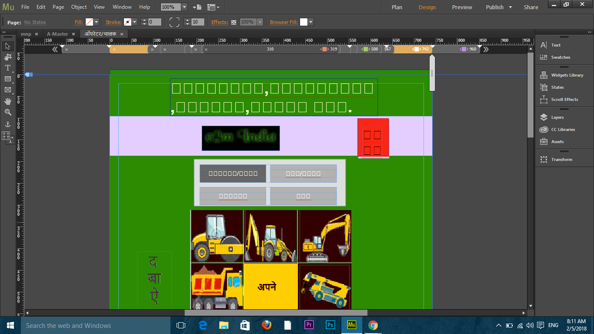594x334 pixels.
Task: Switch to the mnp document tab
Action: tap(26, 34)
